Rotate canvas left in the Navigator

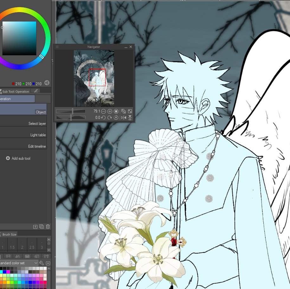click(103, 118)
